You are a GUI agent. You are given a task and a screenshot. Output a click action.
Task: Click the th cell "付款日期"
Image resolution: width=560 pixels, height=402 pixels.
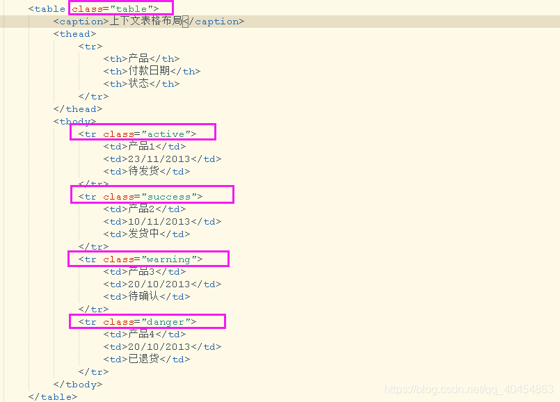click(152, 71)
